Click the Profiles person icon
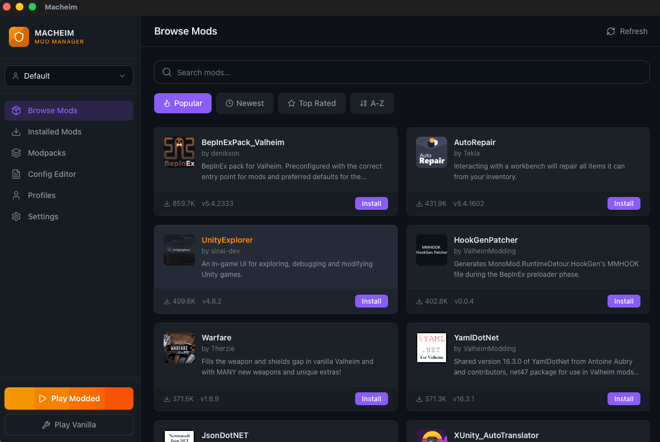This screenshot has width=660, height=442. point(16,195)
